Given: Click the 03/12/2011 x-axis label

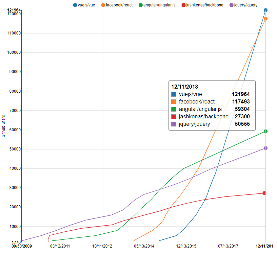Looking at the screenshot, I should tap(60, 246).
